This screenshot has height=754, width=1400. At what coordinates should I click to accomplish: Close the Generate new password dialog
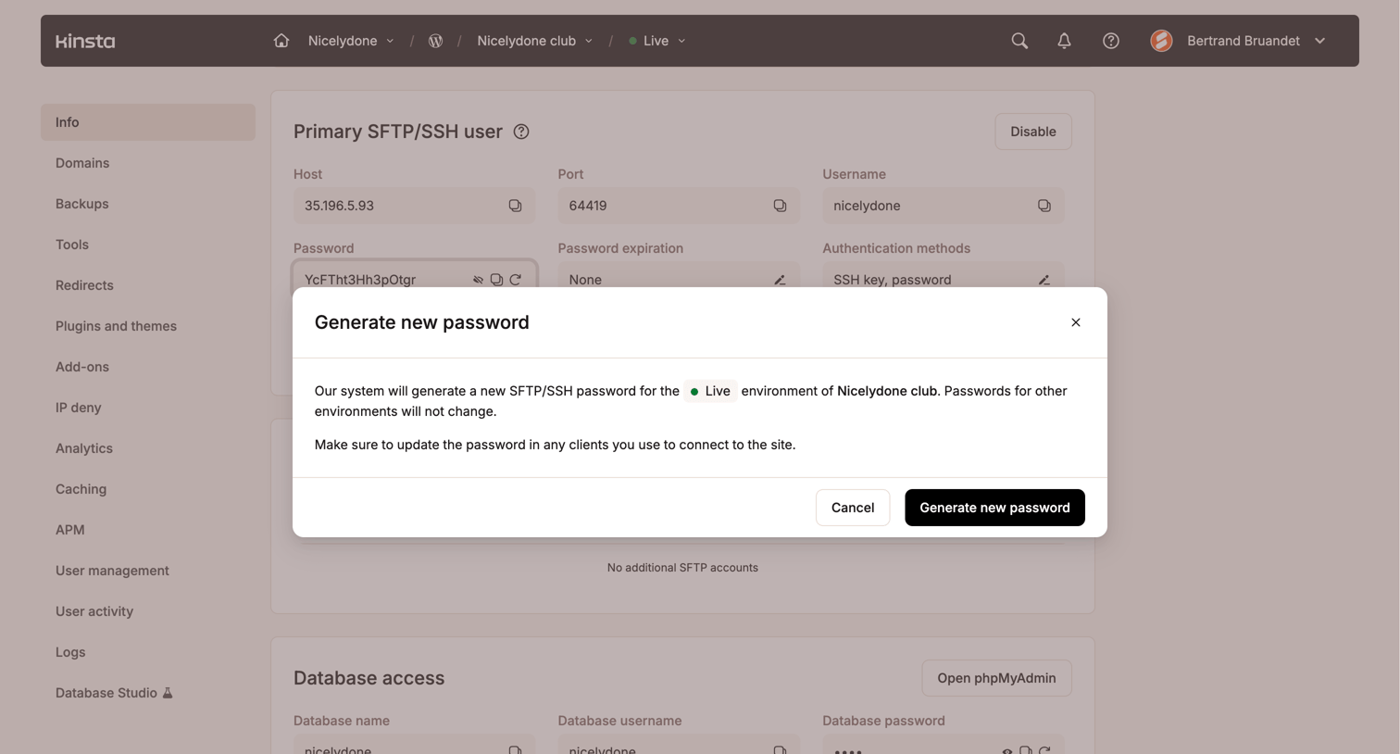1075,322
